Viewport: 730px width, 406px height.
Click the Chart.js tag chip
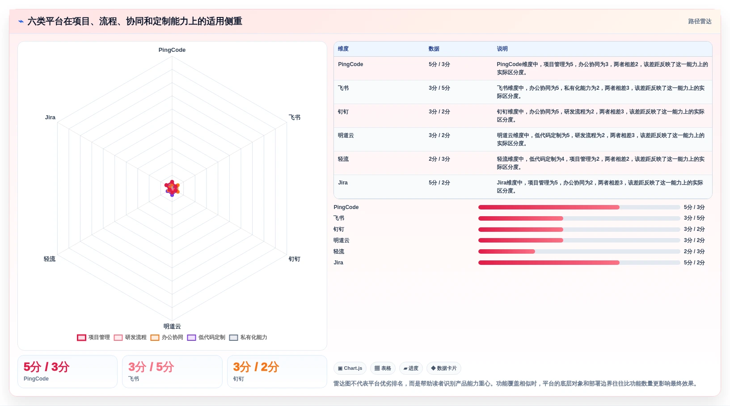click(x=350, y=368)
